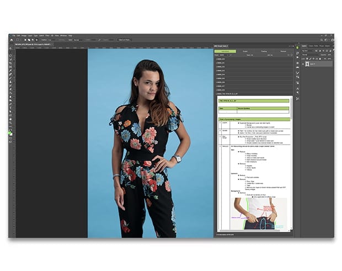Click the green foreground color swatch

pyautogui.click(x=9, y=132)
